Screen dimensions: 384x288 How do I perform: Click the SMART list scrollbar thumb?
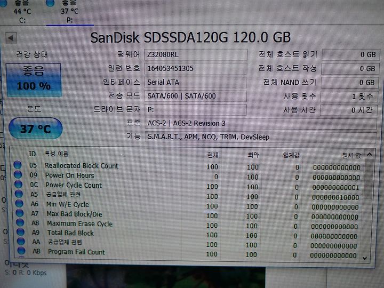tap(369, 179)
